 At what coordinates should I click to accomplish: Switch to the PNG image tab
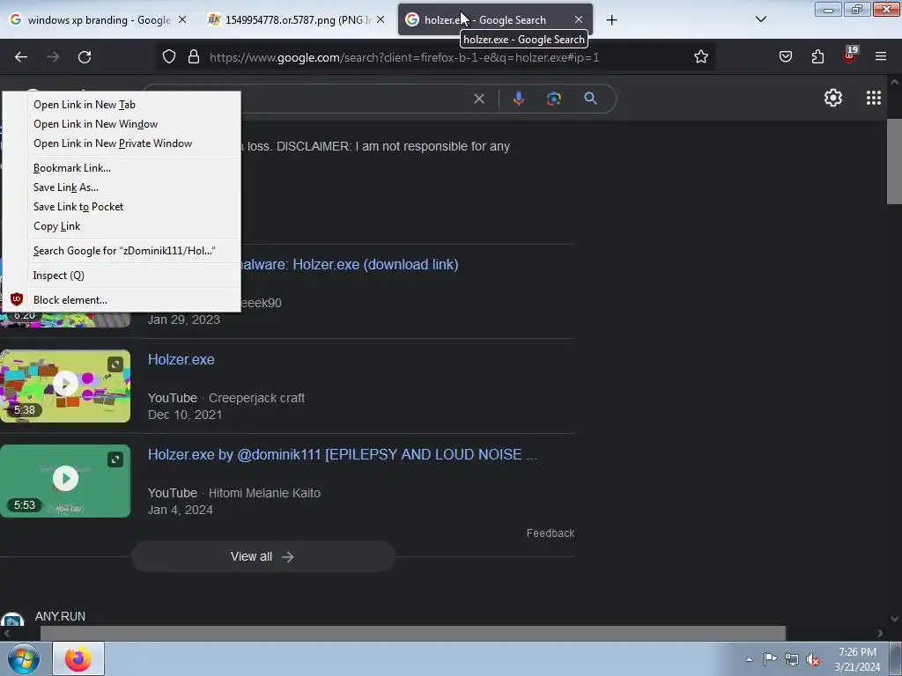(296, 20)
